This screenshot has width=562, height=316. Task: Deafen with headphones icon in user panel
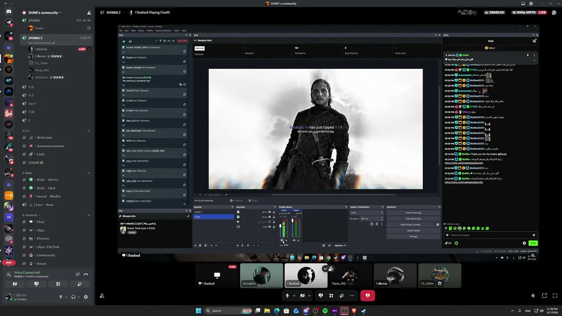(x=73, y=297)
